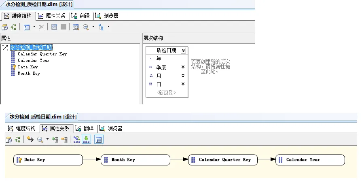Select the Month Key node in relationship diagram
The height and width of the screenshot is (182, 362).
(x=135, y=160)
